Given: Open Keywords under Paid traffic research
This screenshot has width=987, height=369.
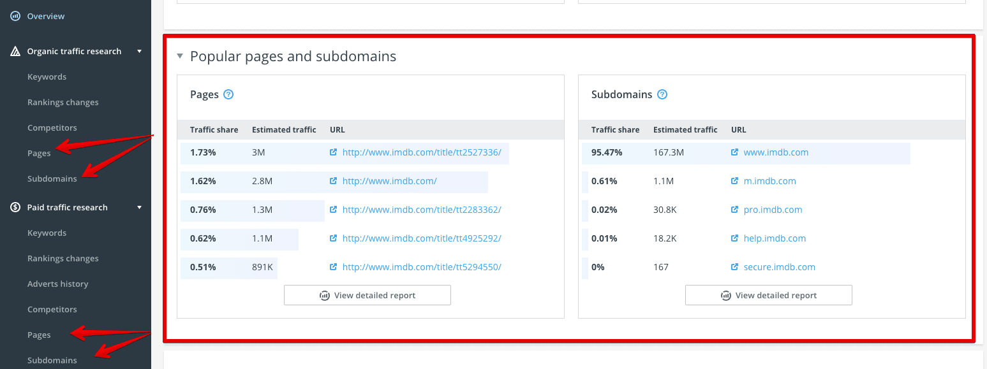Looking at the screenshot, I should click(x=47, y=233).
